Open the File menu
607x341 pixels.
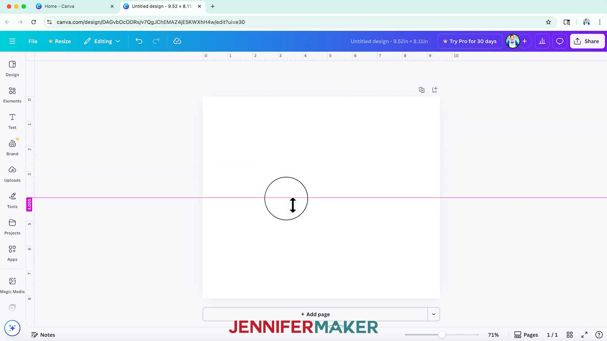(33, 41)
